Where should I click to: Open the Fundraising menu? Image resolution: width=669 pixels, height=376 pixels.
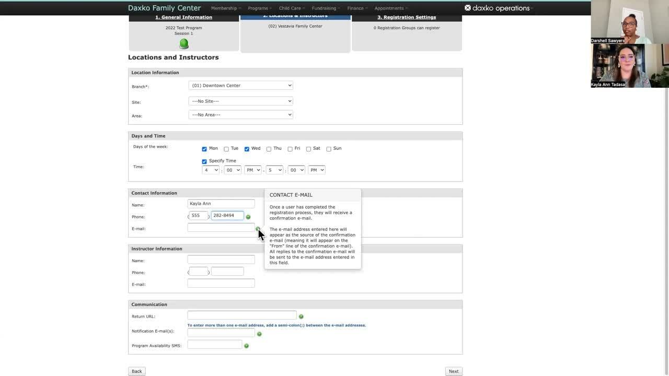pos(326,8)
